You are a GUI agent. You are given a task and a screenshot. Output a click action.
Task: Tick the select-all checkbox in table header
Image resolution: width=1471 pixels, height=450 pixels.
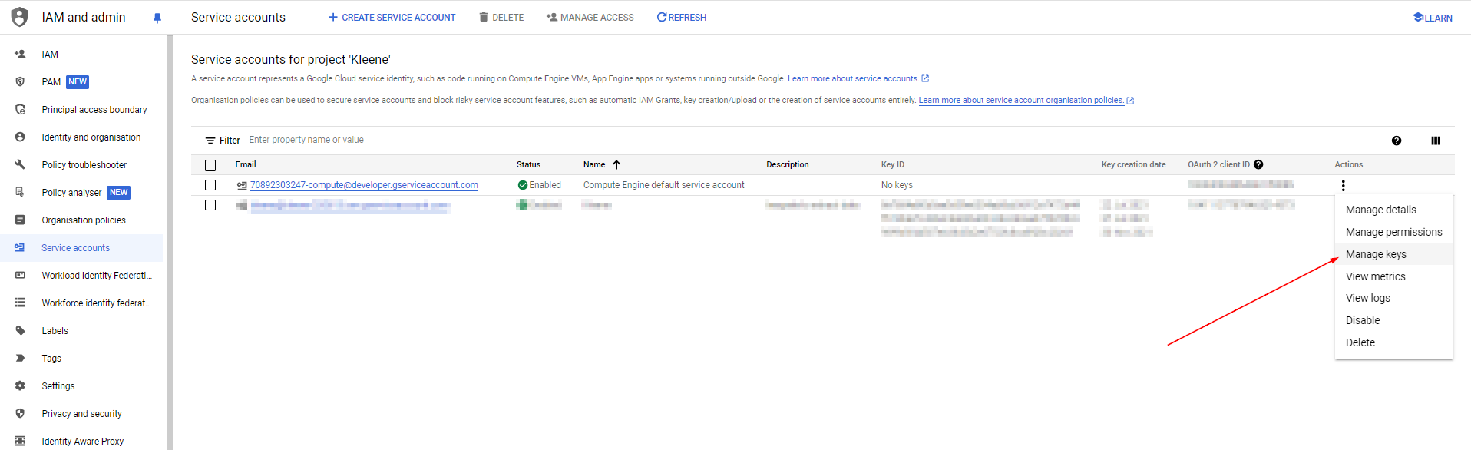point(210,165)
